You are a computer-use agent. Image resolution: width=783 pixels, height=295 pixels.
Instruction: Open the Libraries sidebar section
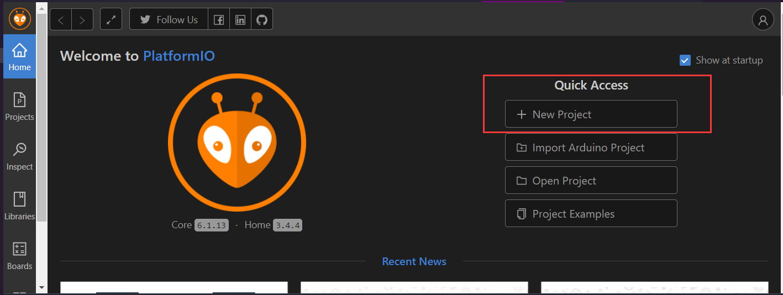coord(20,206)
